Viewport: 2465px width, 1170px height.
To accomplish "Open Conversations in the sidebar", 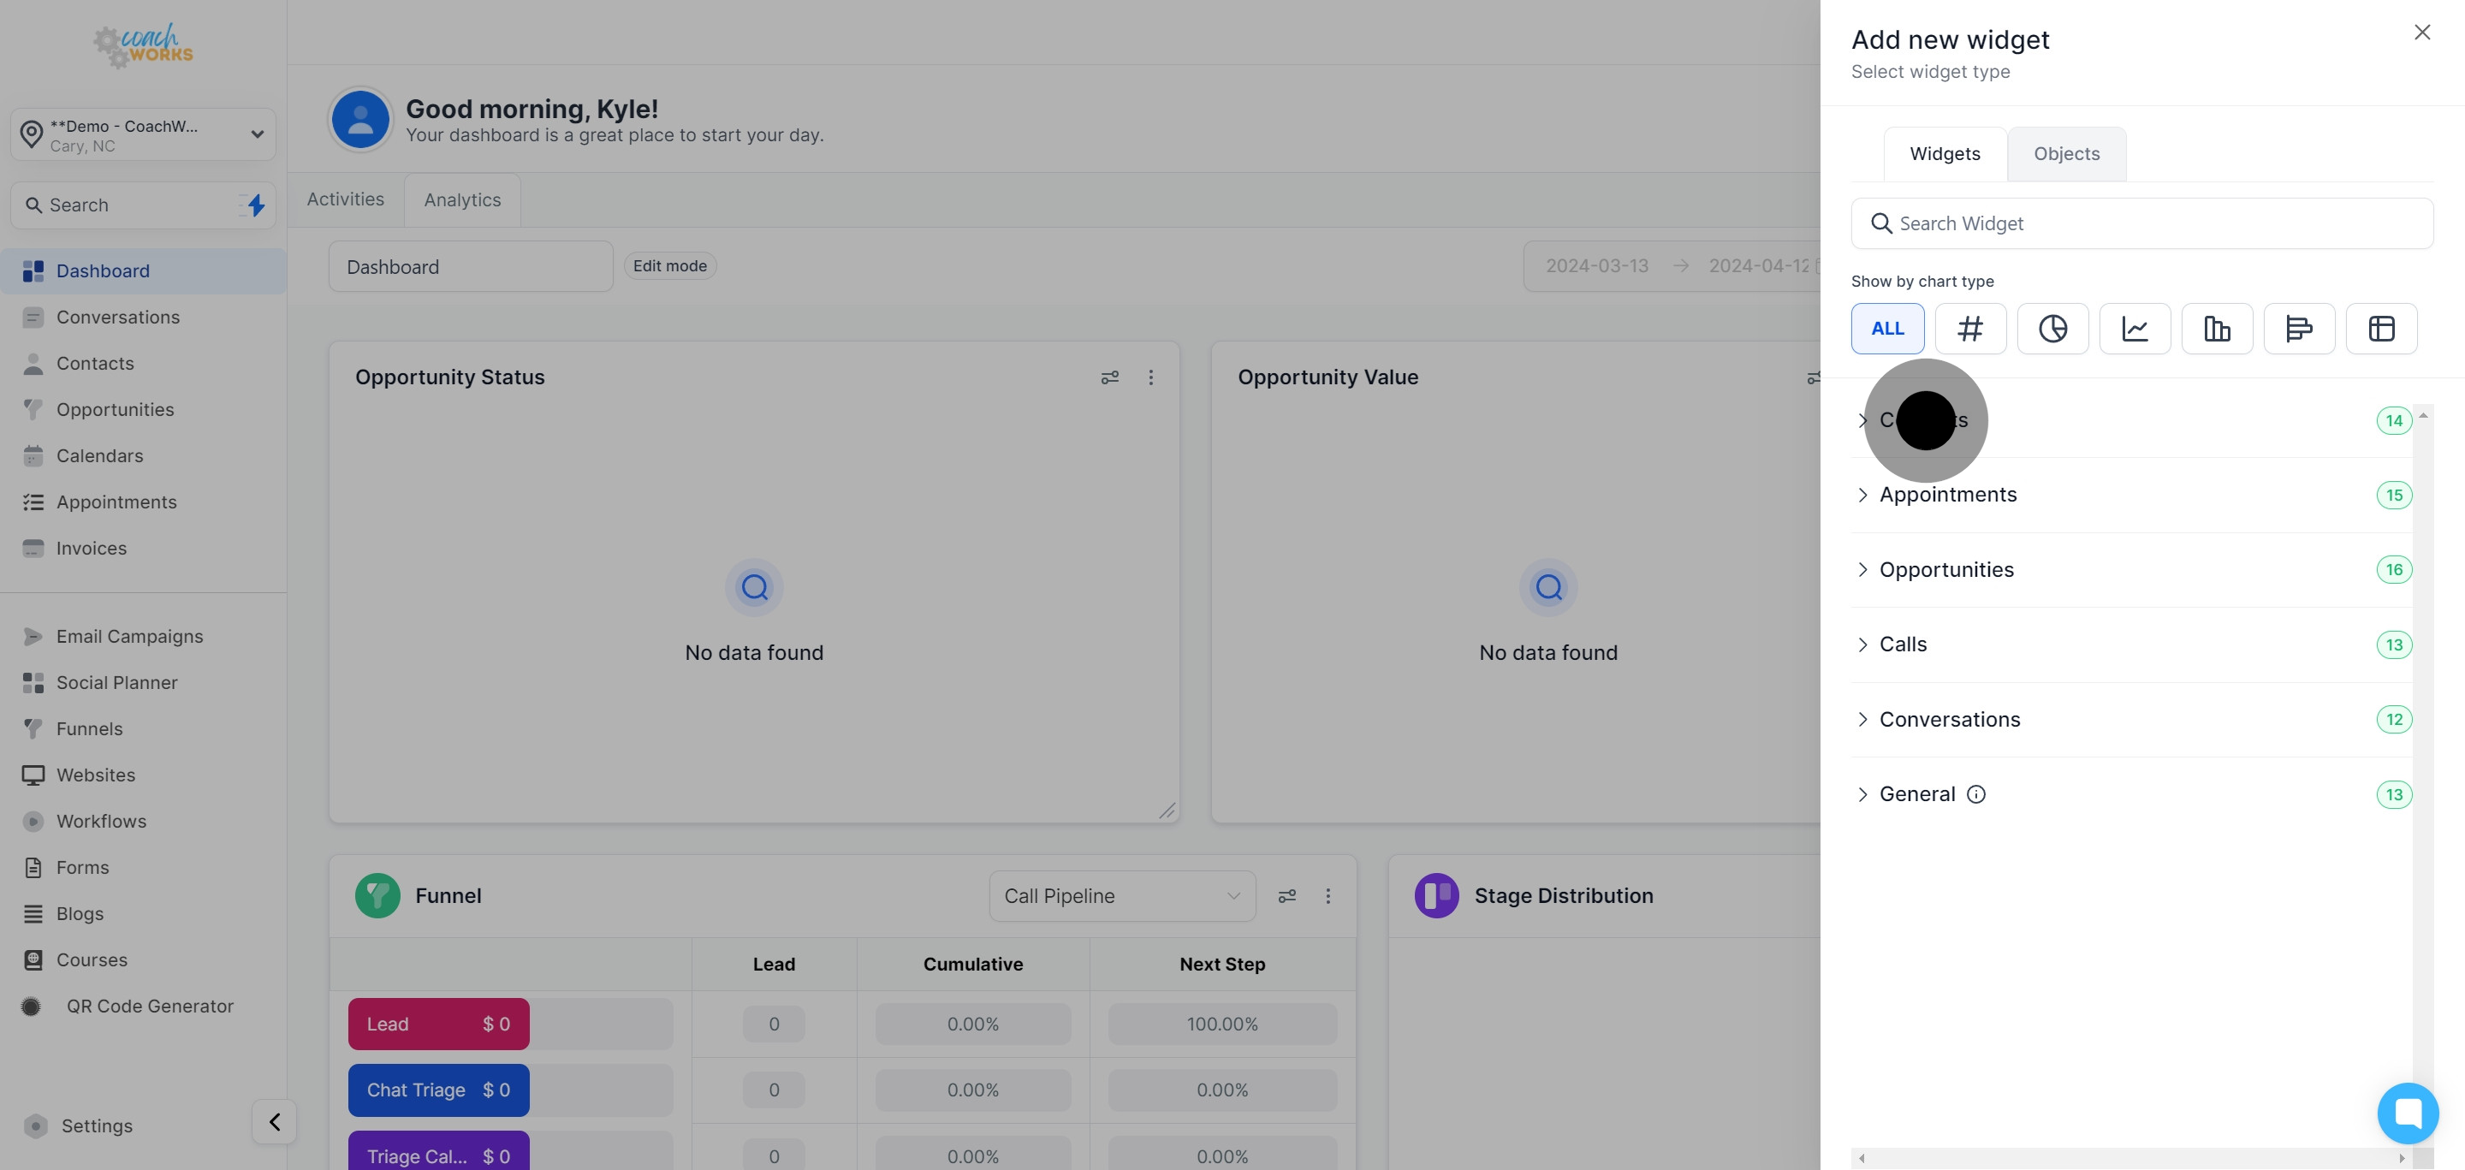I will click(x=118, y=318).
